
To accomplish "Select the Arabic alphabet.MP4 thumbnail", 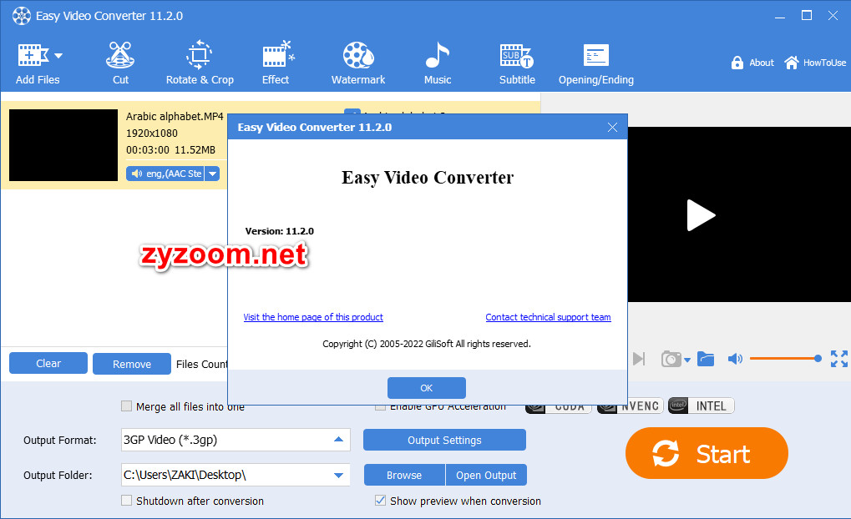I will click(63, 145).
